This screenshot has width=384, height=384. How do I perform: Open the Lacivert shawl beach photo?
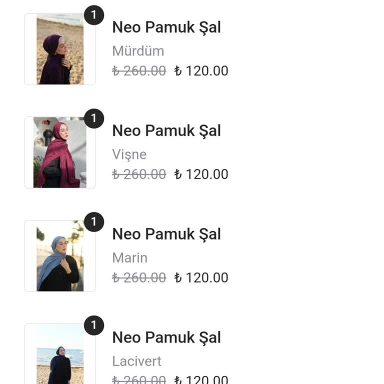(60, 355)
